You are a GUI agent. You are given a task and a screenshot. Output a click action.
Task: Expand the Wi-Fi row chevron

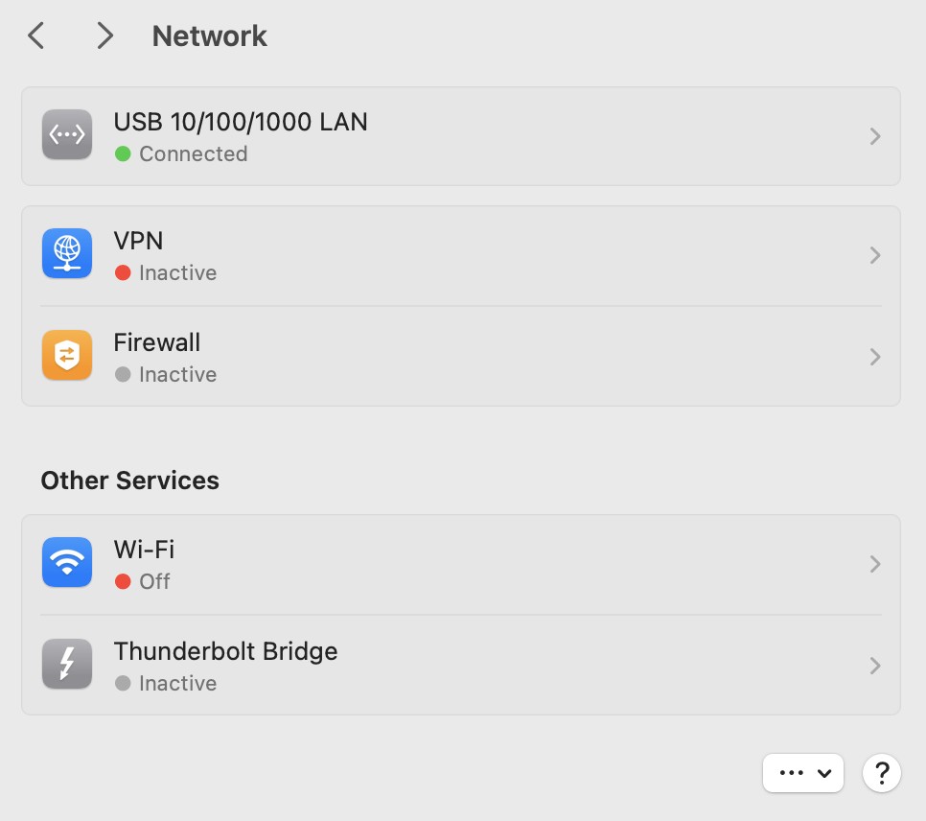click(874, 564)
